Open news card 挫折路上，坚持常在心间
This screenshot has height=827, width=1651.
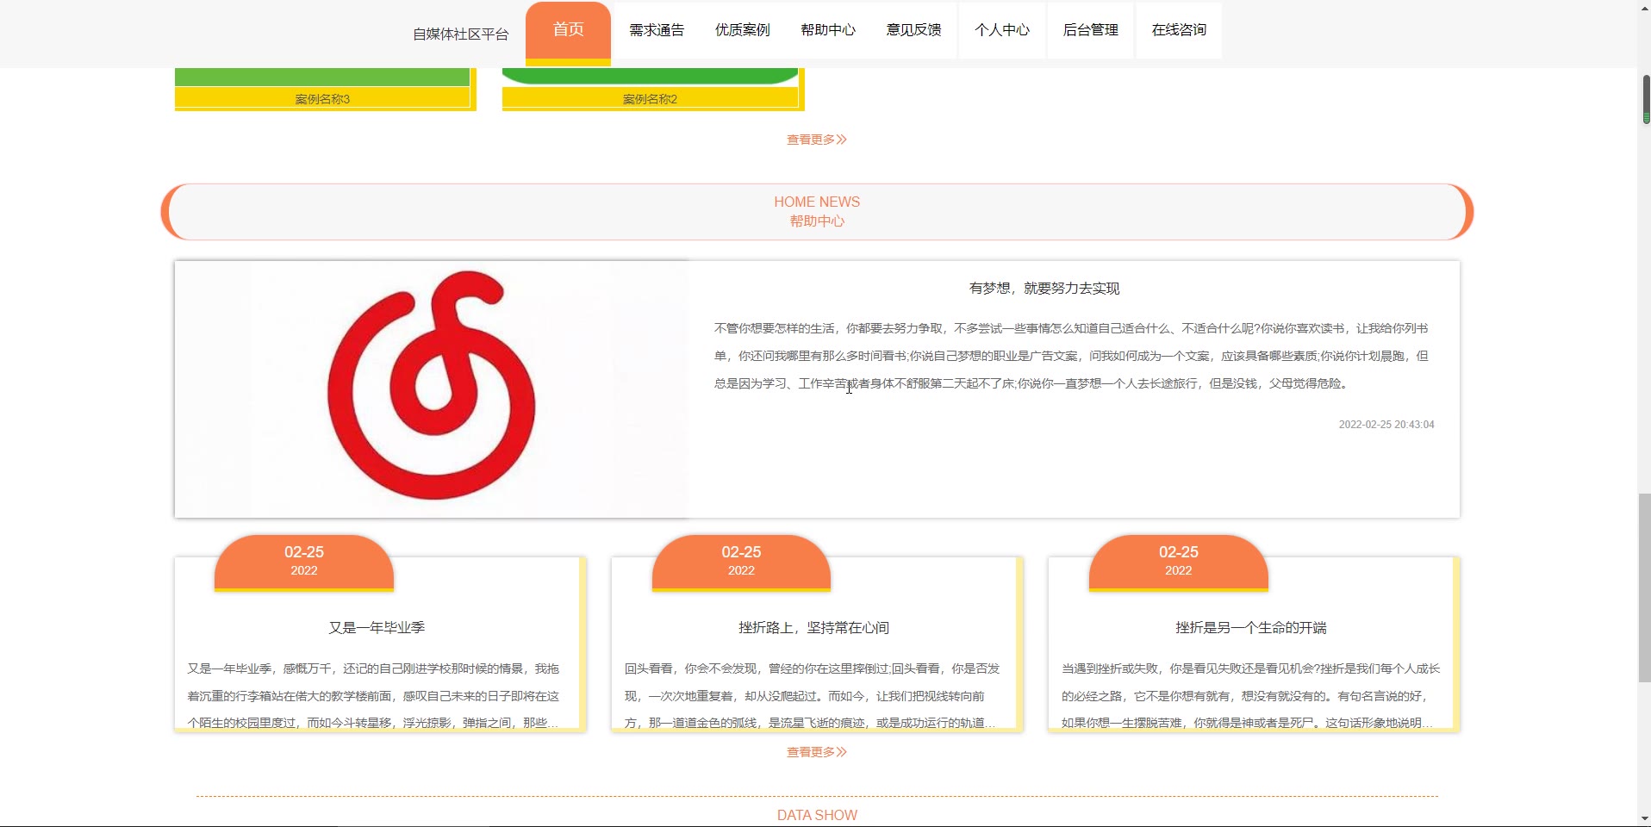coord(813,628)
